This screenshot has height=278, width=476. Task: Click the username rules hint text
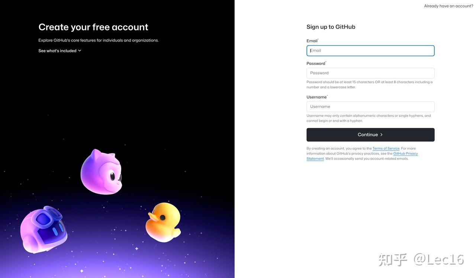point(369,118)
